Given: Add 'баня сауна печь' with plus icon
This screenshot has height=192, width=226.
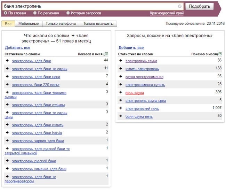Looking at the screenshot, I should 121,116.
